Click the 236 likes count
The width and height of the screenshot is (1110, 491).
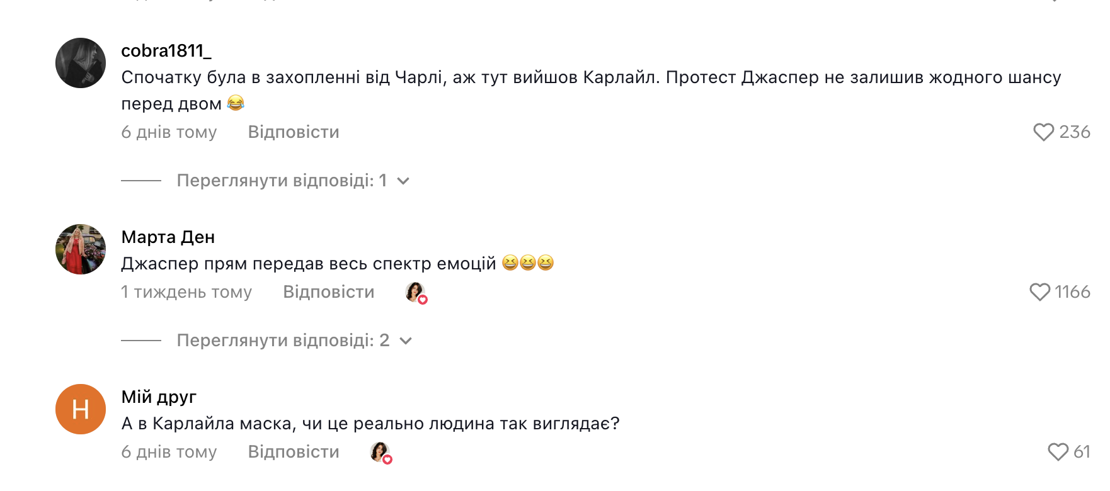1075,132
